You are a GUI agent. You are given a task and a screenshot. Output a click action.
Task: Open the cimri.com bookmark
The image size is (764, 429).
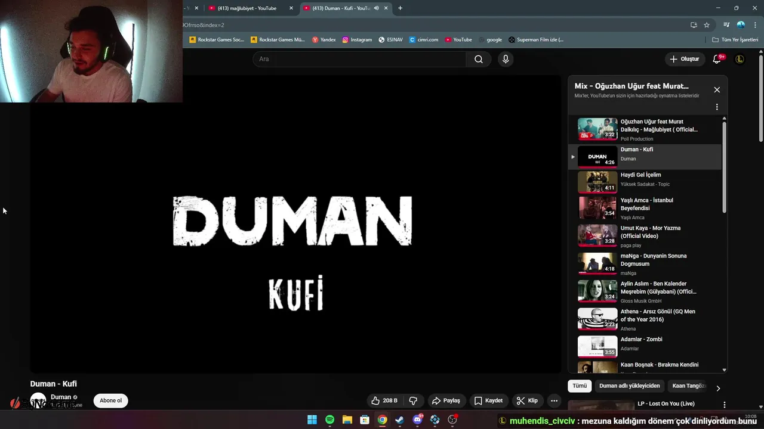pyautogui.click(x=424, y=39)
